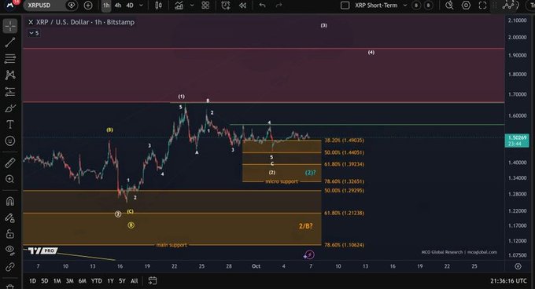Select the 1Y date range
Viewport: 535px width, 289px height.
click(110, 281)
